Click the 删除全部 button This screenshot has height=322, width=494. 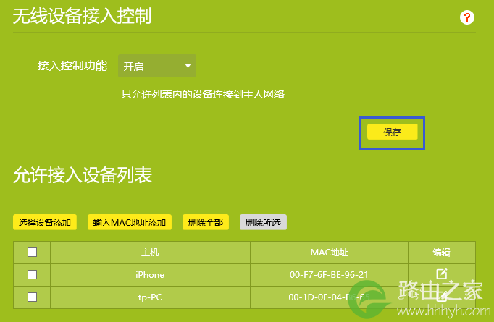[x=206, y=222]
